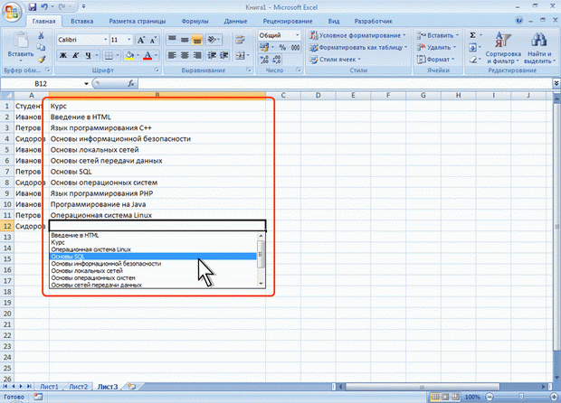Increase decimal places

point(264,60)
